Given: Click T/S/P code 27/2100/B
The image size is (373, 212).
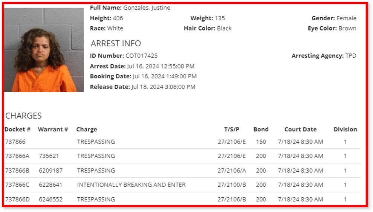Looking at the screenshot, I should [x=232, y=185].
